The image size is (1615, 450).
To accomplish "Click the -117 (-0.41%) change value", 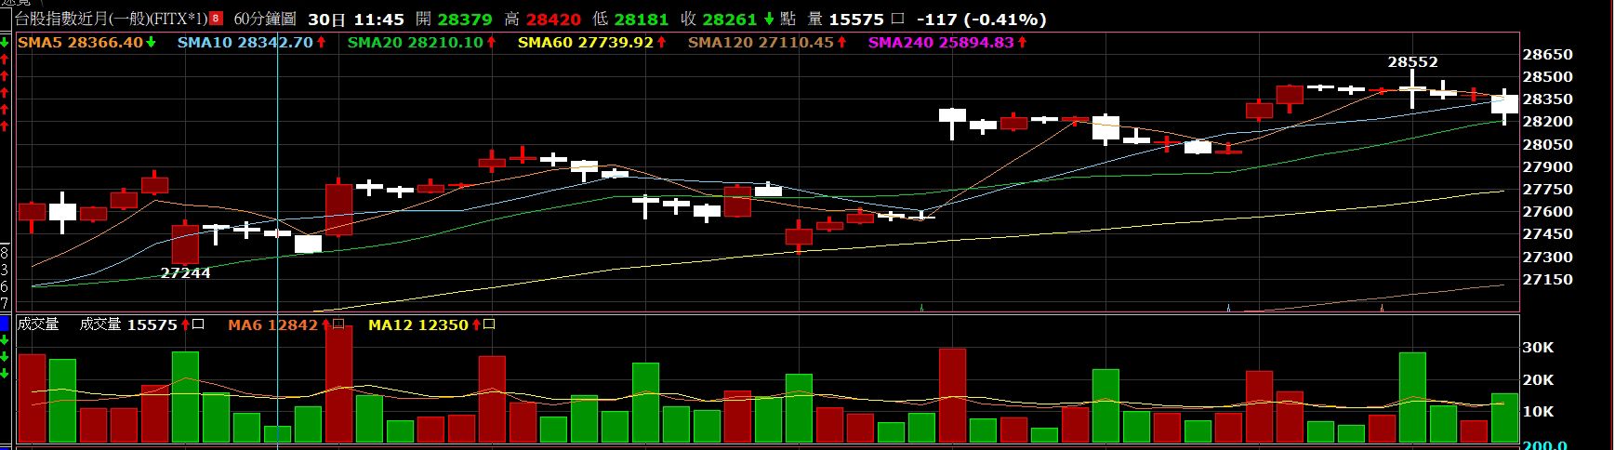I will coord(981,19).
